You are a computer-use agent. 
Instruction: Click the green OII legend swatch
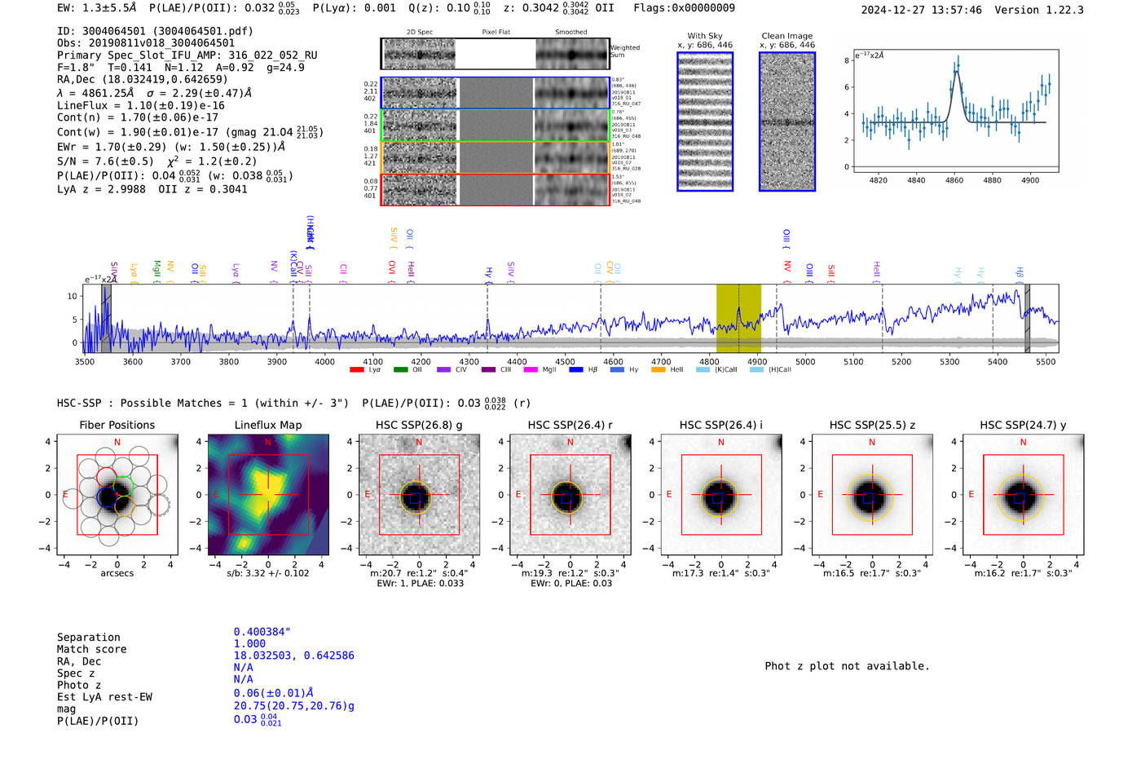(x=400, y=369)
